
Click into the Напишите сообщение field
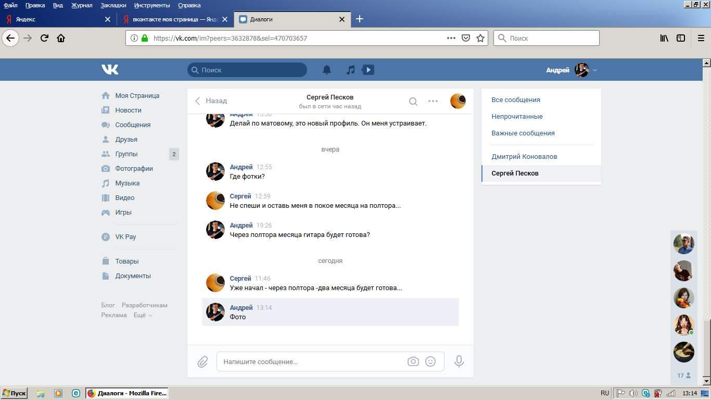[x=312, y=361]
